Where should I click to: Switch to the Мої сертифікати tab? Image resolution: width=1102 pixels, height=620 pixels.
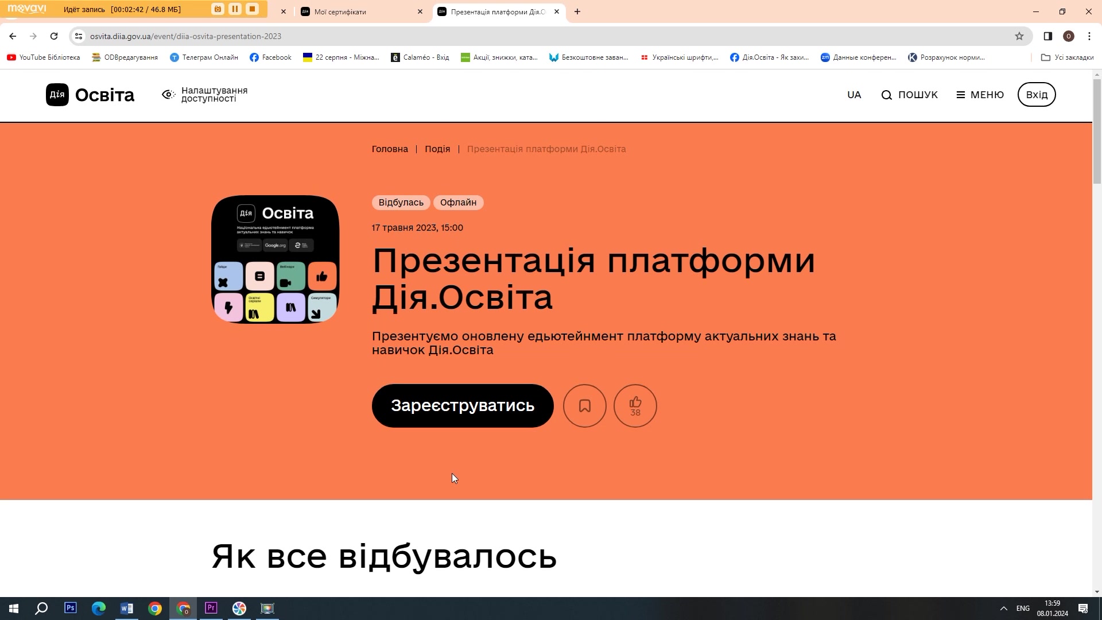(x=362, y=11)
